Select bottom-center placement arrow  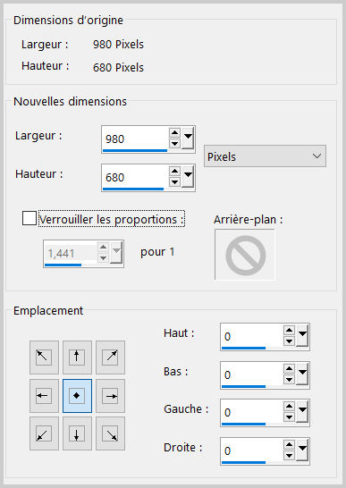[77, 433]
